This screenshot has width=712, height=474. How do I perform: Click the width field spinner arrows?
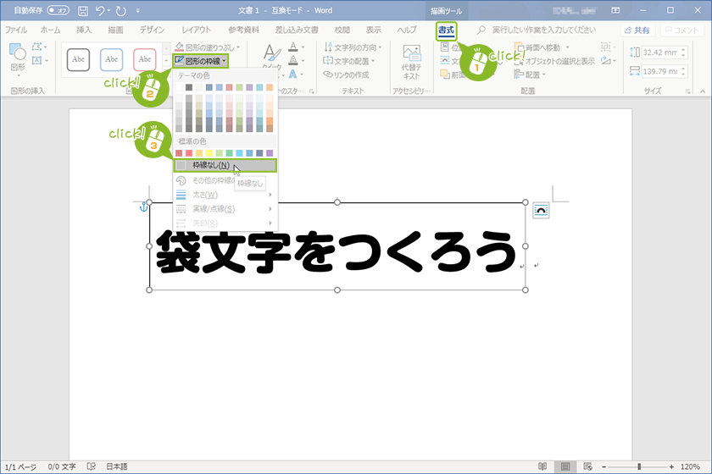683,72
